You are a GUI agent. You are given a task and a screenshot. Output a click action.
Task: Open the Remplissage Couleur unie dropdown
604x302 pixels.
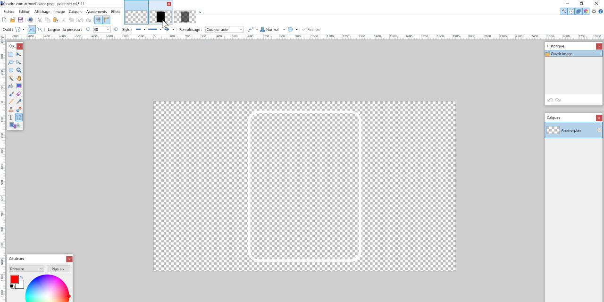tap(225, 29)
